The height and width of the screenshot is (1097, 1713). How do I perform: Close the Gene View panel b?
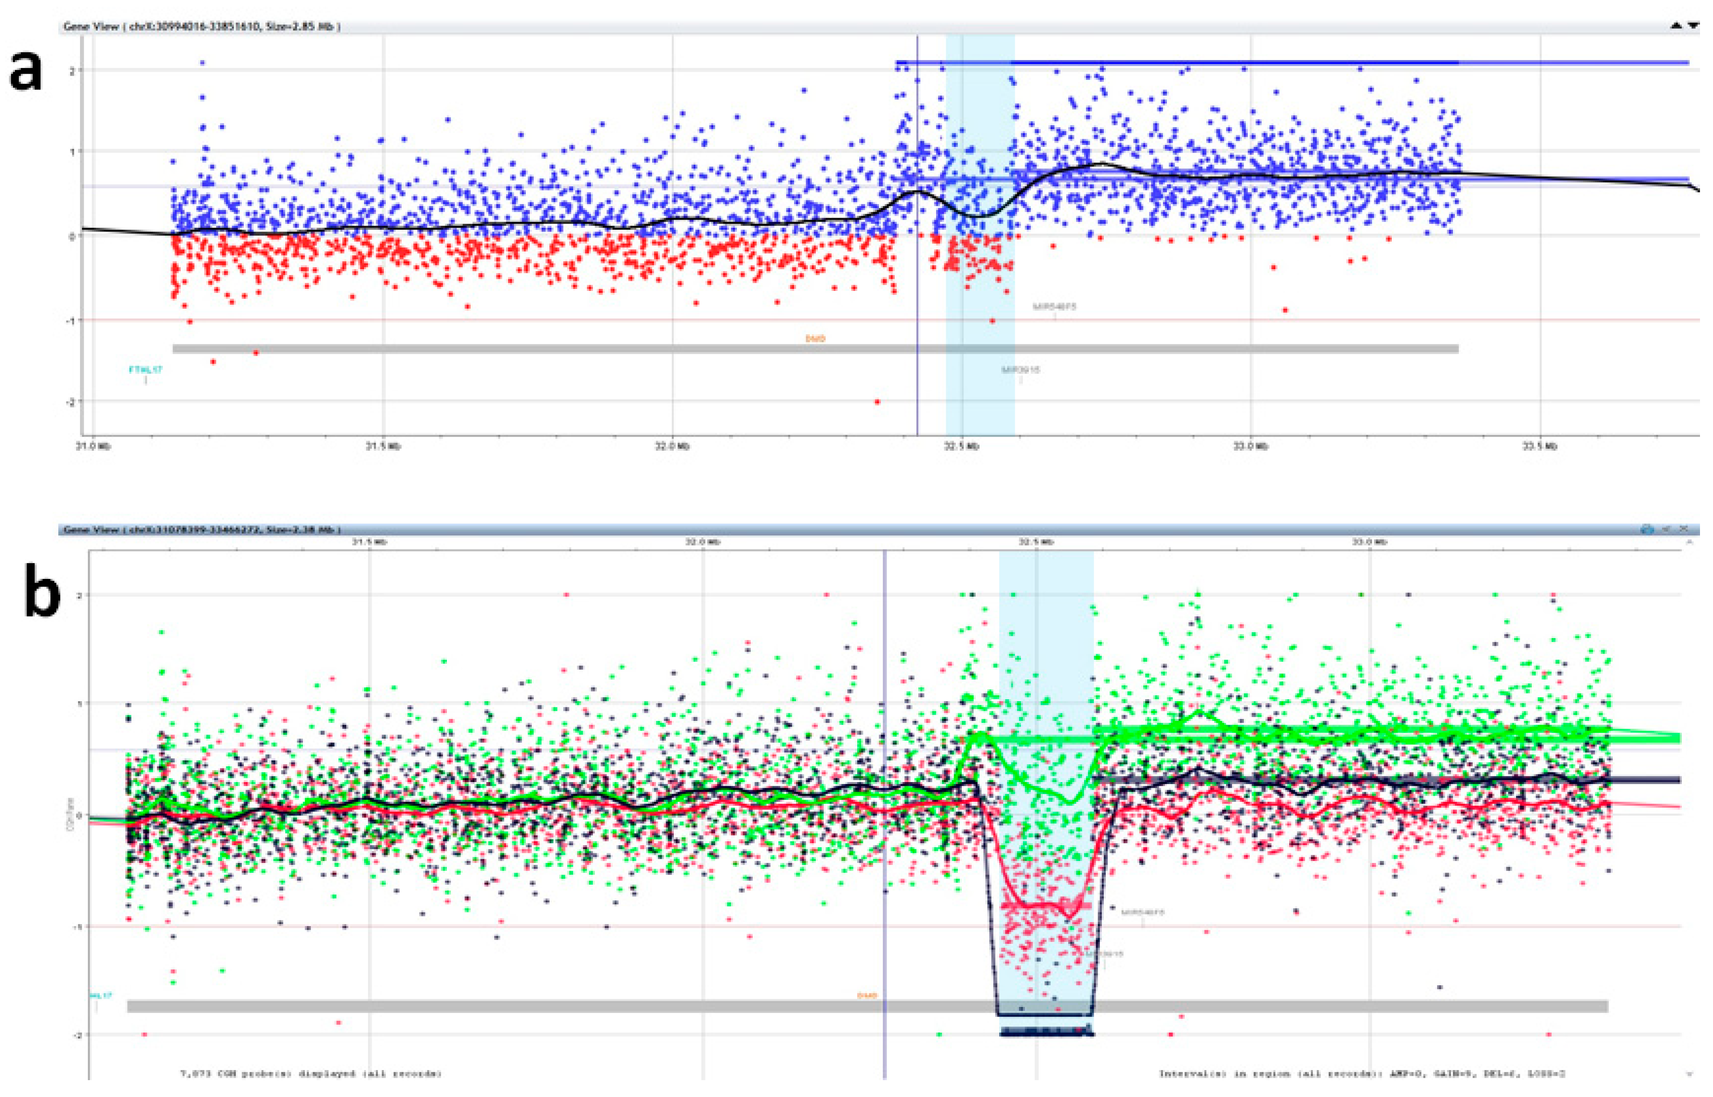point(1684,529)
